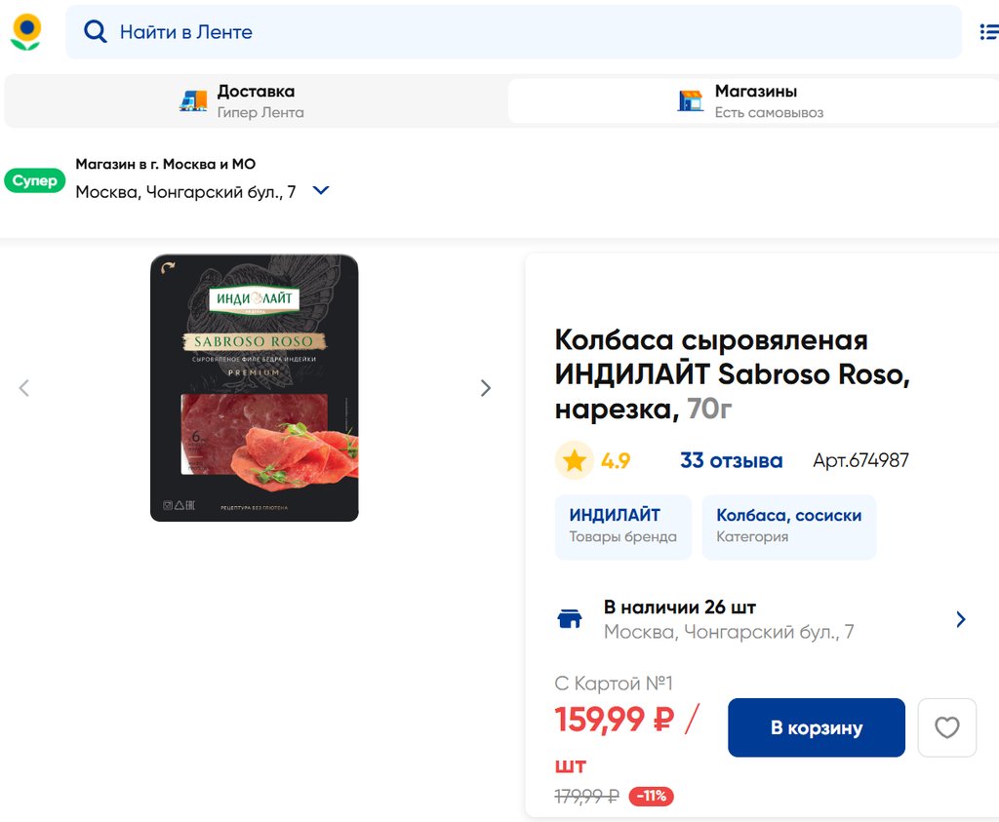Click the Lenta sunflower logo
999x822 pixels.
(x=26, y=31)
